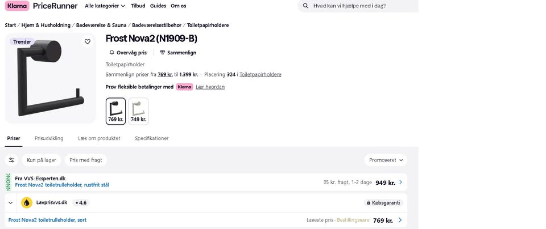Screen dimensions: 546x229
Task: Click the Lær hvordan link
Action: 210,87
